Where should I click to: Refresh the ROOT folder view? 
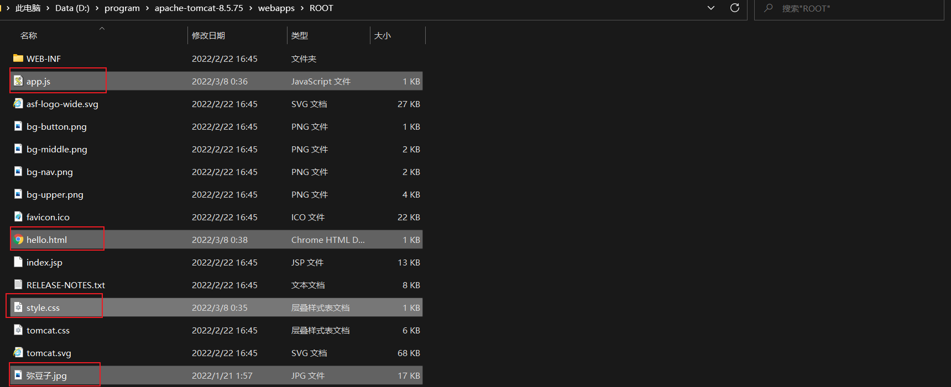[734, 8]
